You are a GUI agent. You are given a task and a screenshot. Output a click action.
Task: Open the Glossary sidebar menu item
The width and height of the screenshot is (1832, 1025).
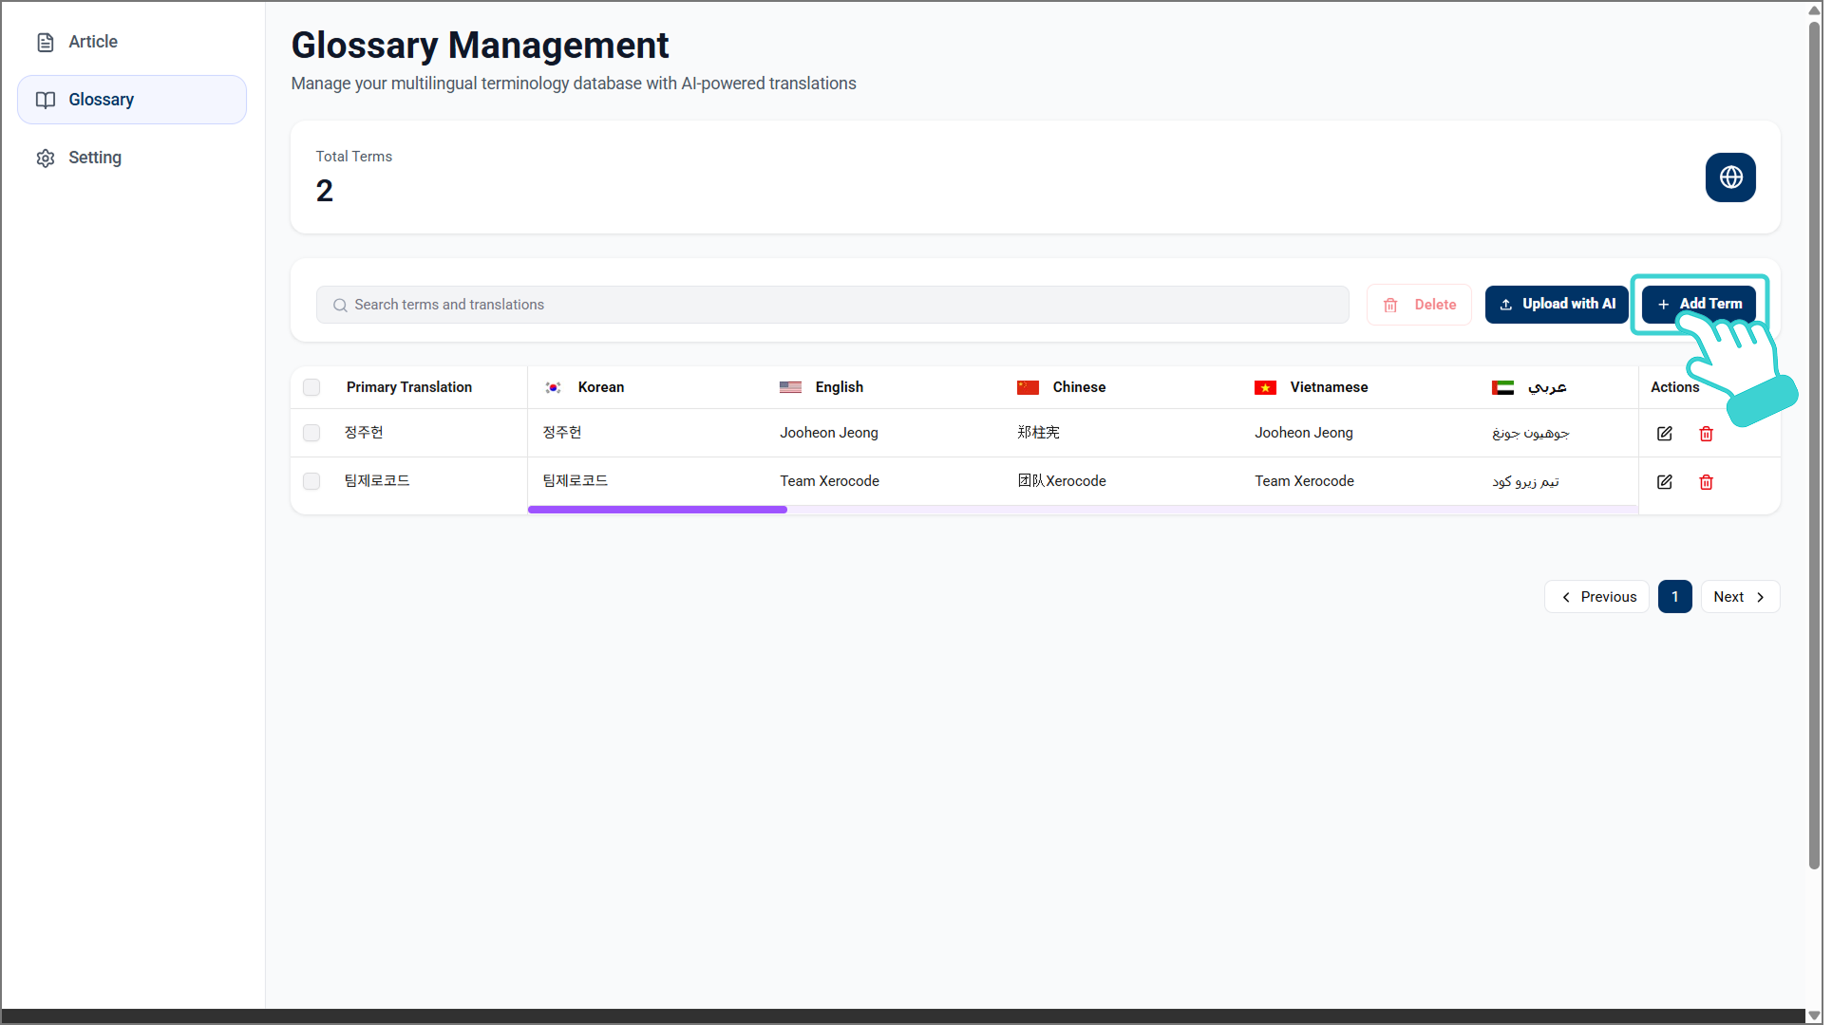[132, 100]
